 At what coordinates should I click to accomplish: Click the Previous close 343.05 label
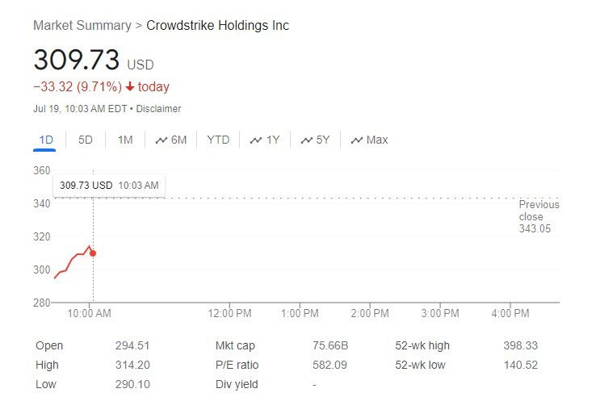coord(539,216)
